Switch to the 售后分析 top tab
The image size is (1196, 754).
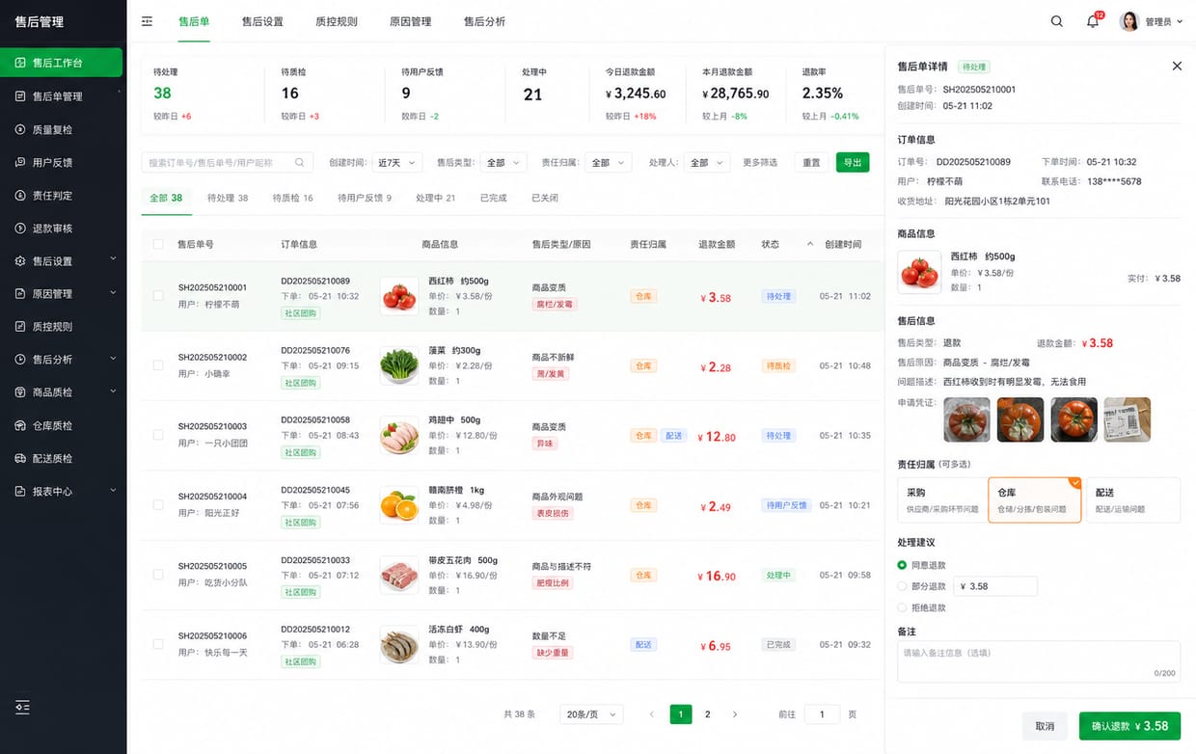click(x=484, y=21)
